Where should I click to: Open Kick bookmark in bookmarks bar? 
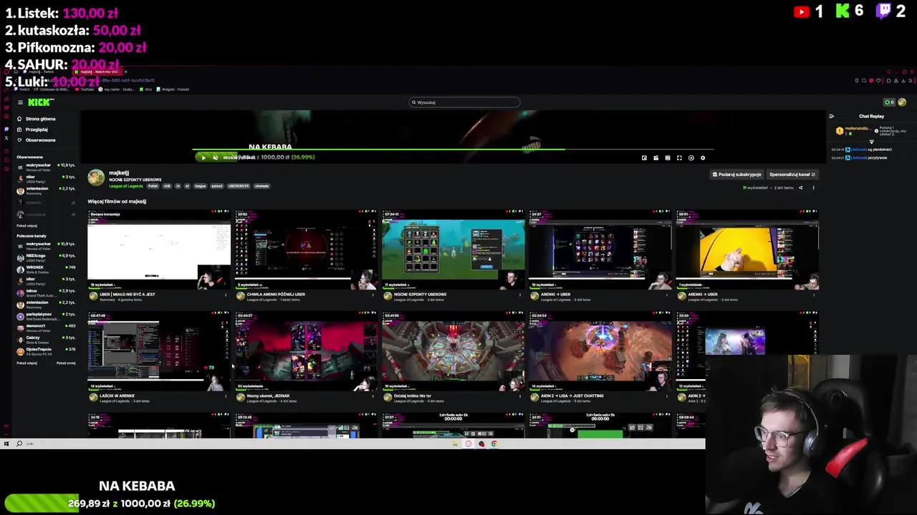(x=145, y=89)
